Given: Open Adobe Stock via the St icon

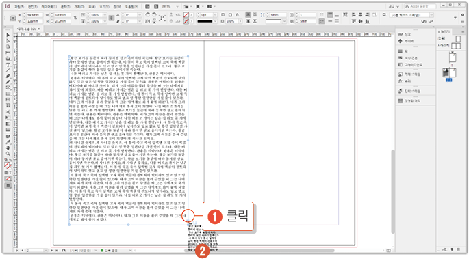Looking at the screenshot, I should [156, 6].
